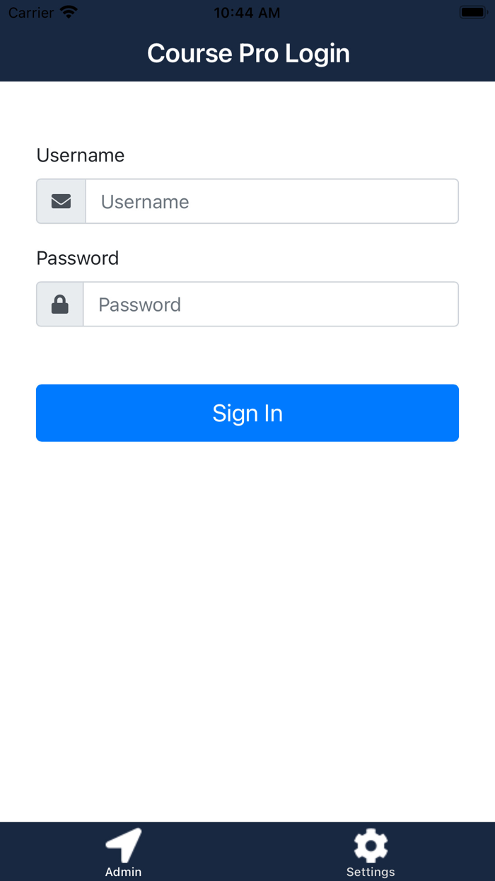Viewport: 495px width, 881px height.
Task: Select the Password label text
Action: pos(78,258)
